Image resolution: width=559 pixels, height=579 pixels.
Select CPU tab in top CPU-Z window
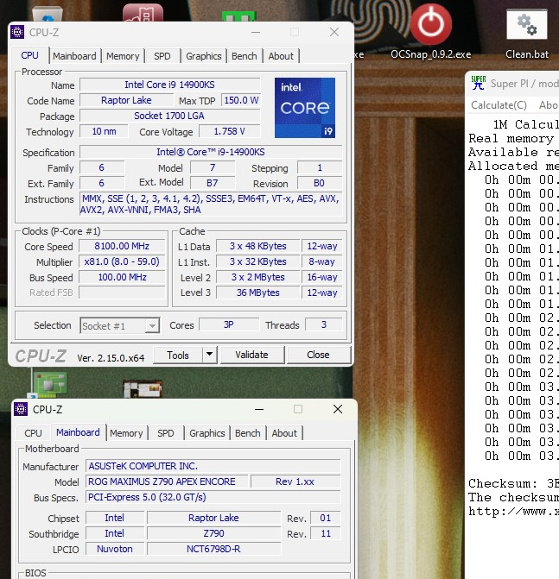29,55
